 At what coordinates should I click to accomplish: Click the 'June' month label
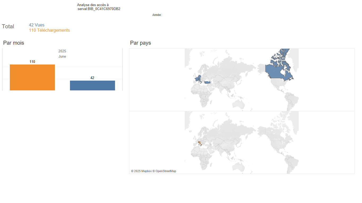click(62, 57)
